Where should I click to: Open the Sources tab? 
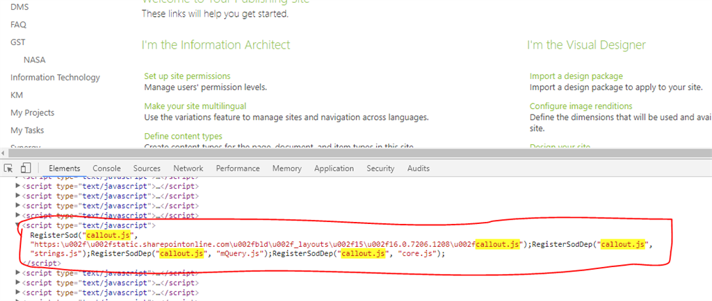(147, 169)
